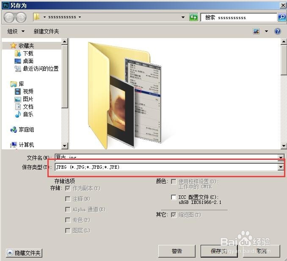Go back with the Back arrow button
The height and width of the screenshot is (261, 287).
(x=9, y=17)
